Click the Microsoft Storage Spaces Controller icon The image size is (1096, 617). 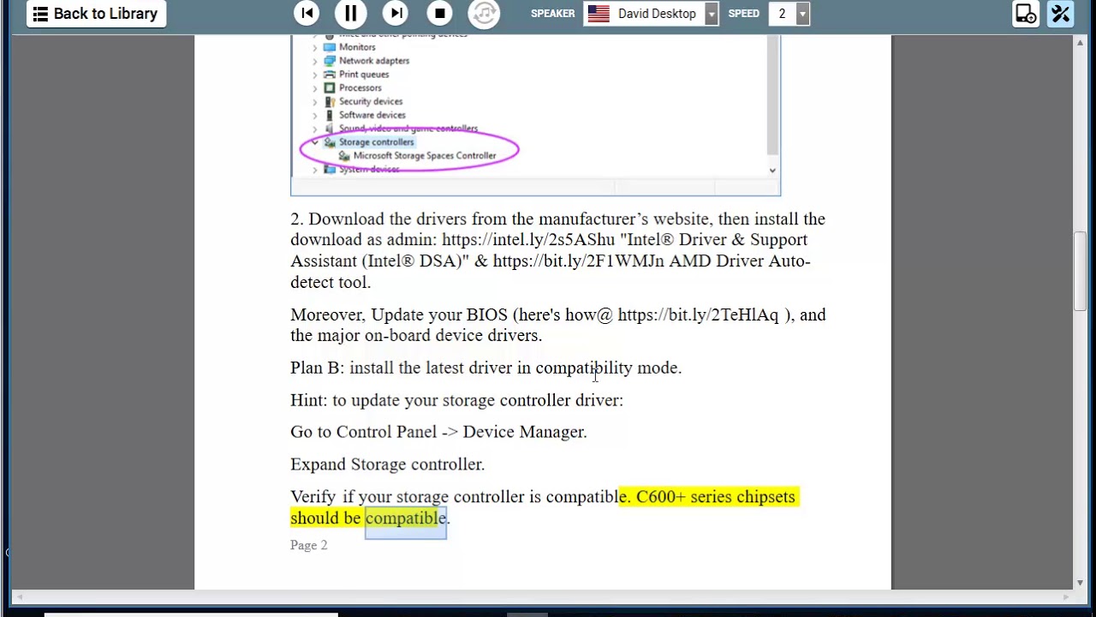click(x=344, y=156)
